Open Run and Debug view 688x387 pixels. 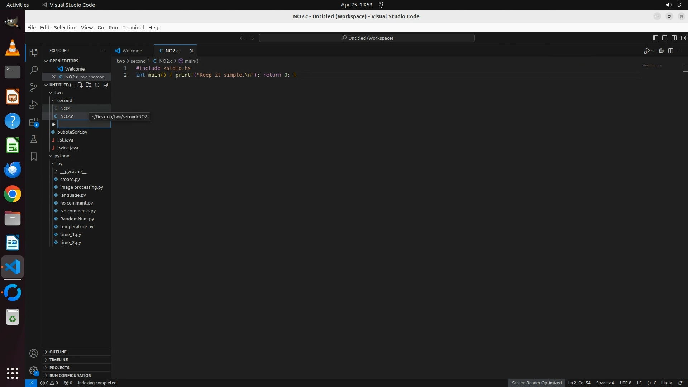(x=34, y=104)
